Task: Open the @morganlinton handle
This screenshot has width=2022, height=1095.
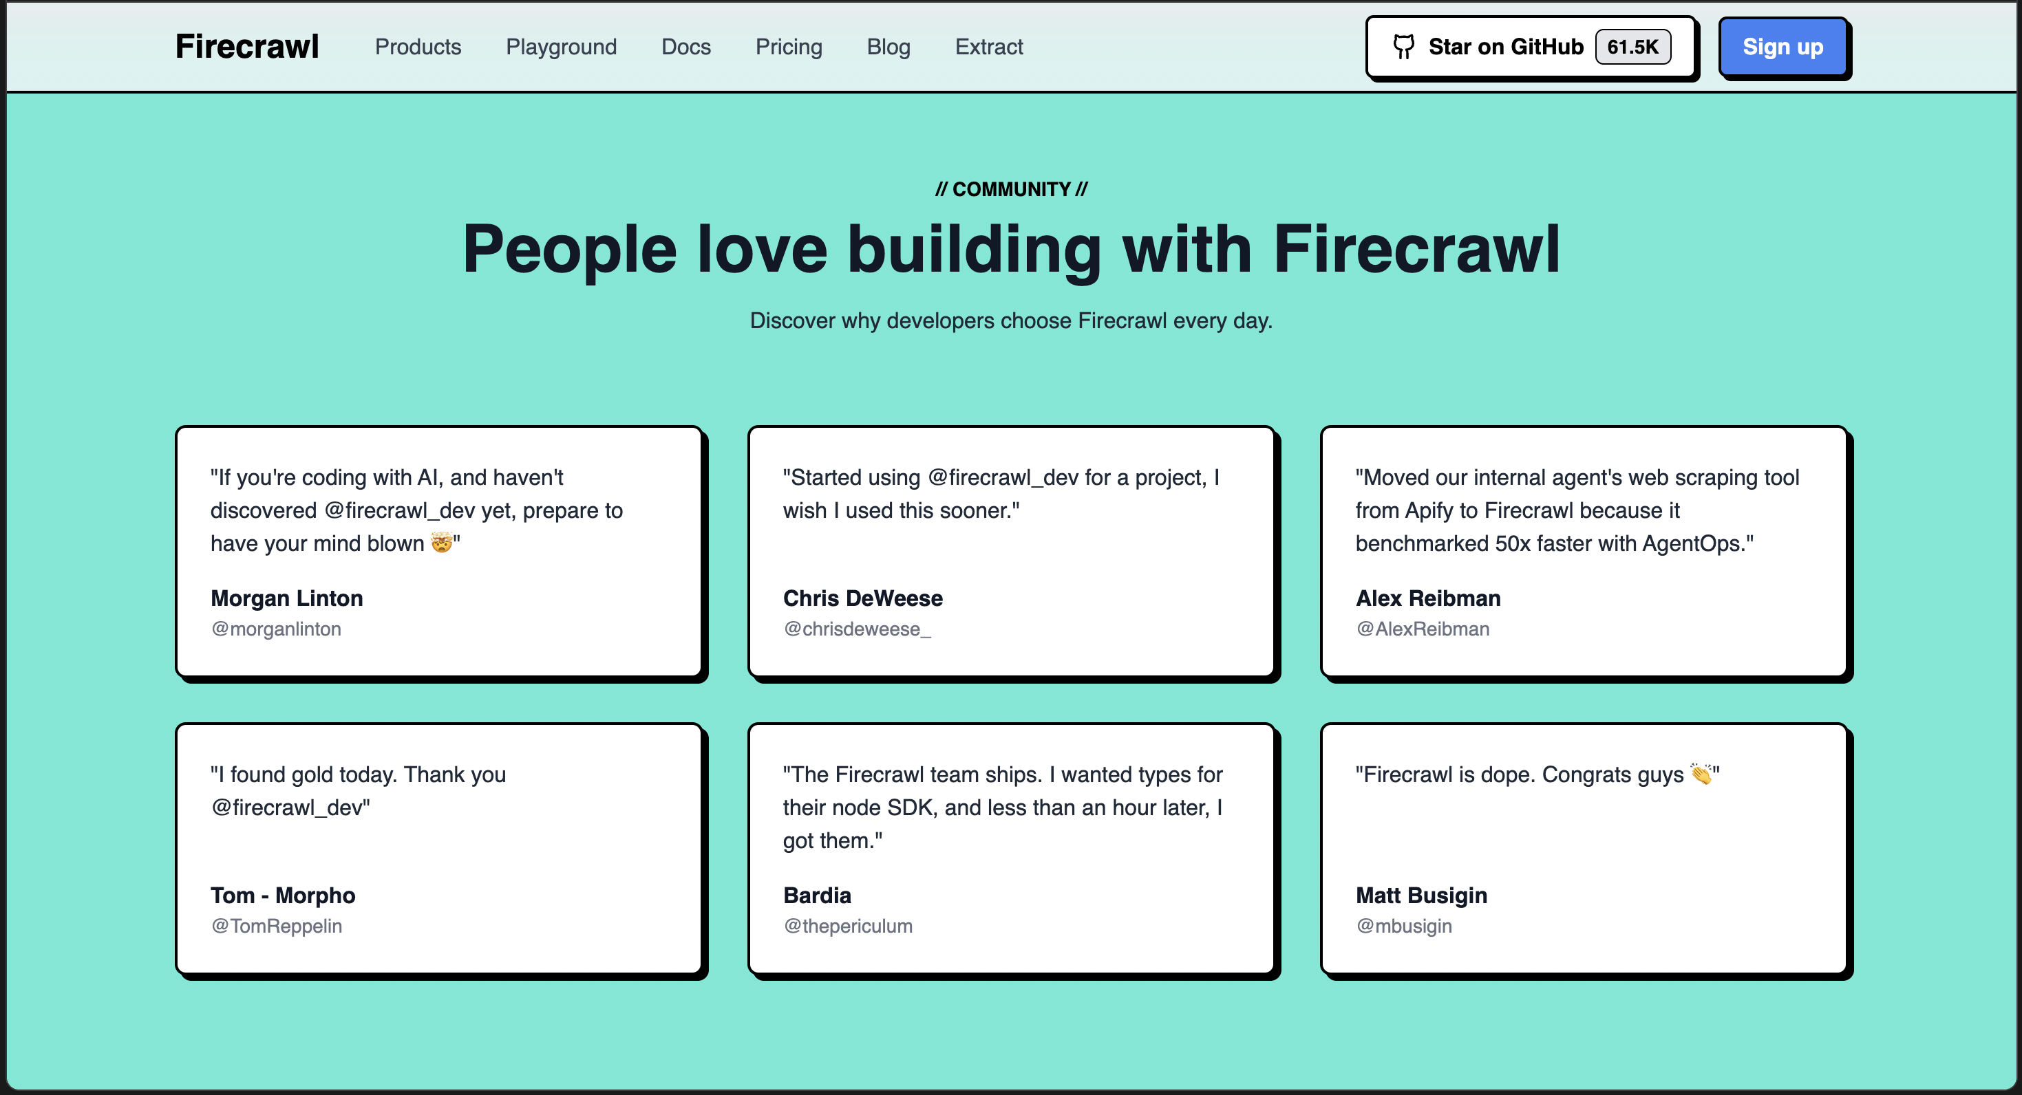Action: [x=275, y=629]
